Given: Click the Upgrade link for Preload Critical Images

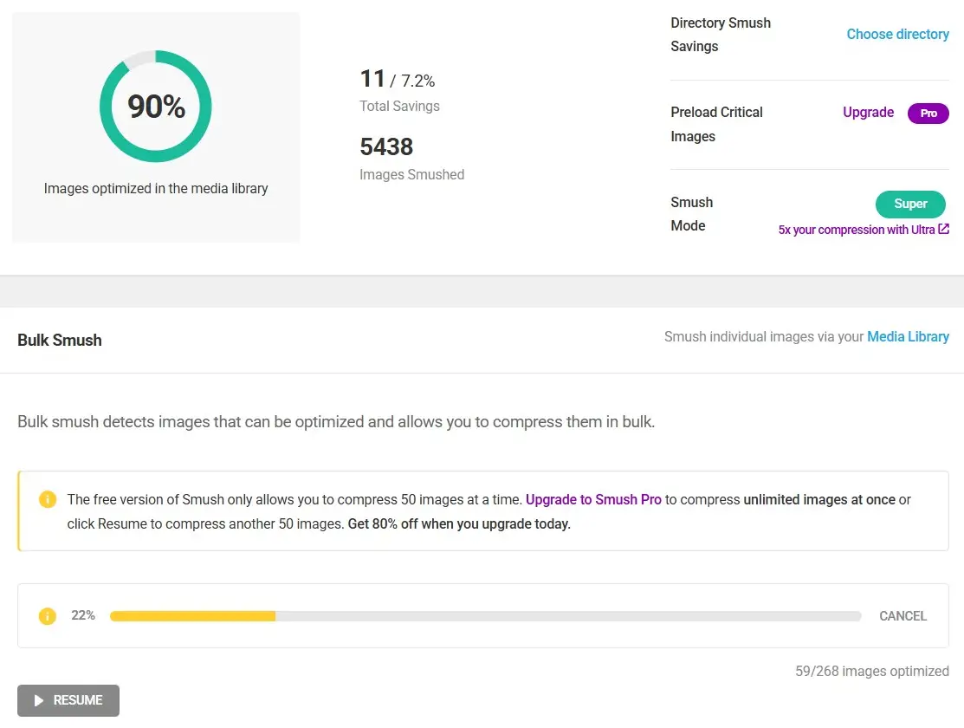Looking at the screenshot, I should (868, 113).
